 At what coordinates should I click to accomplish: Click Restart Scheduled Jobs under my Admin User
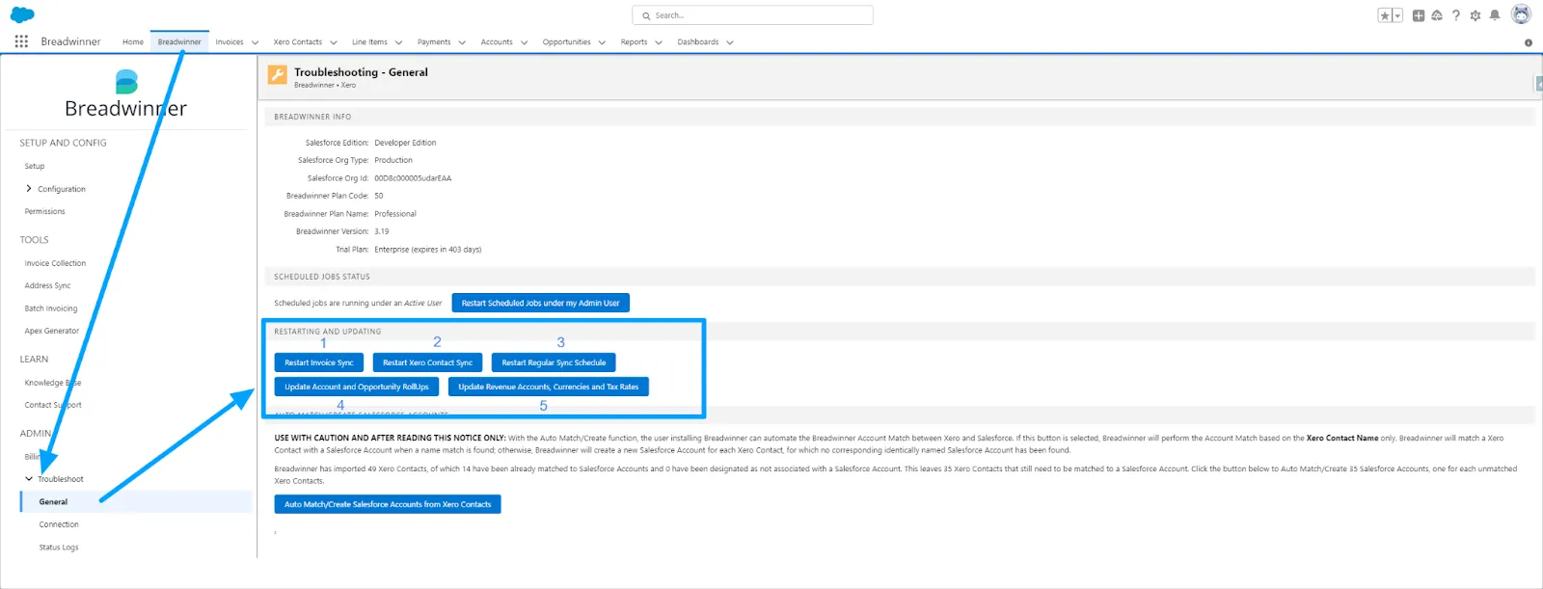[x=540, y=303]
